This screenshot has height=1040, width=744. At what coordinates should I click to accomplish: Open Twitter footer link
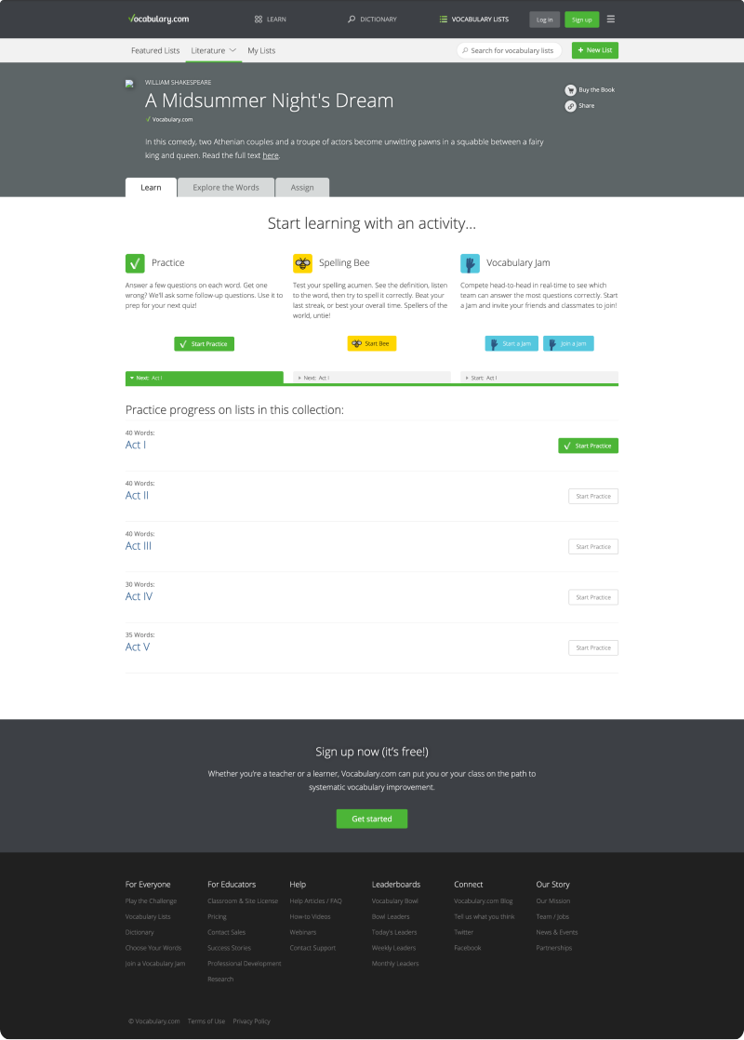coord(463,932)
